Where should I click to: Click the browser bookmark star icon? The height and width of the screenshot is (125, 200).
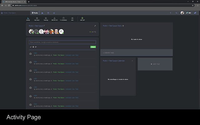(192, 6)
